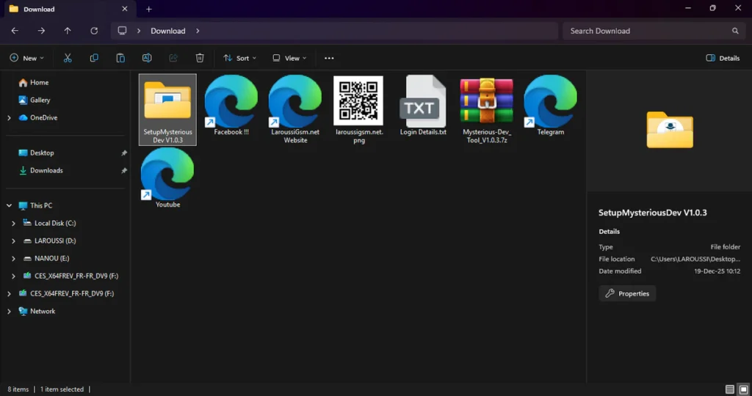Go up one folder with Up arrow
Viewport: 752px width, 396px height.
[x=68, y=31]
